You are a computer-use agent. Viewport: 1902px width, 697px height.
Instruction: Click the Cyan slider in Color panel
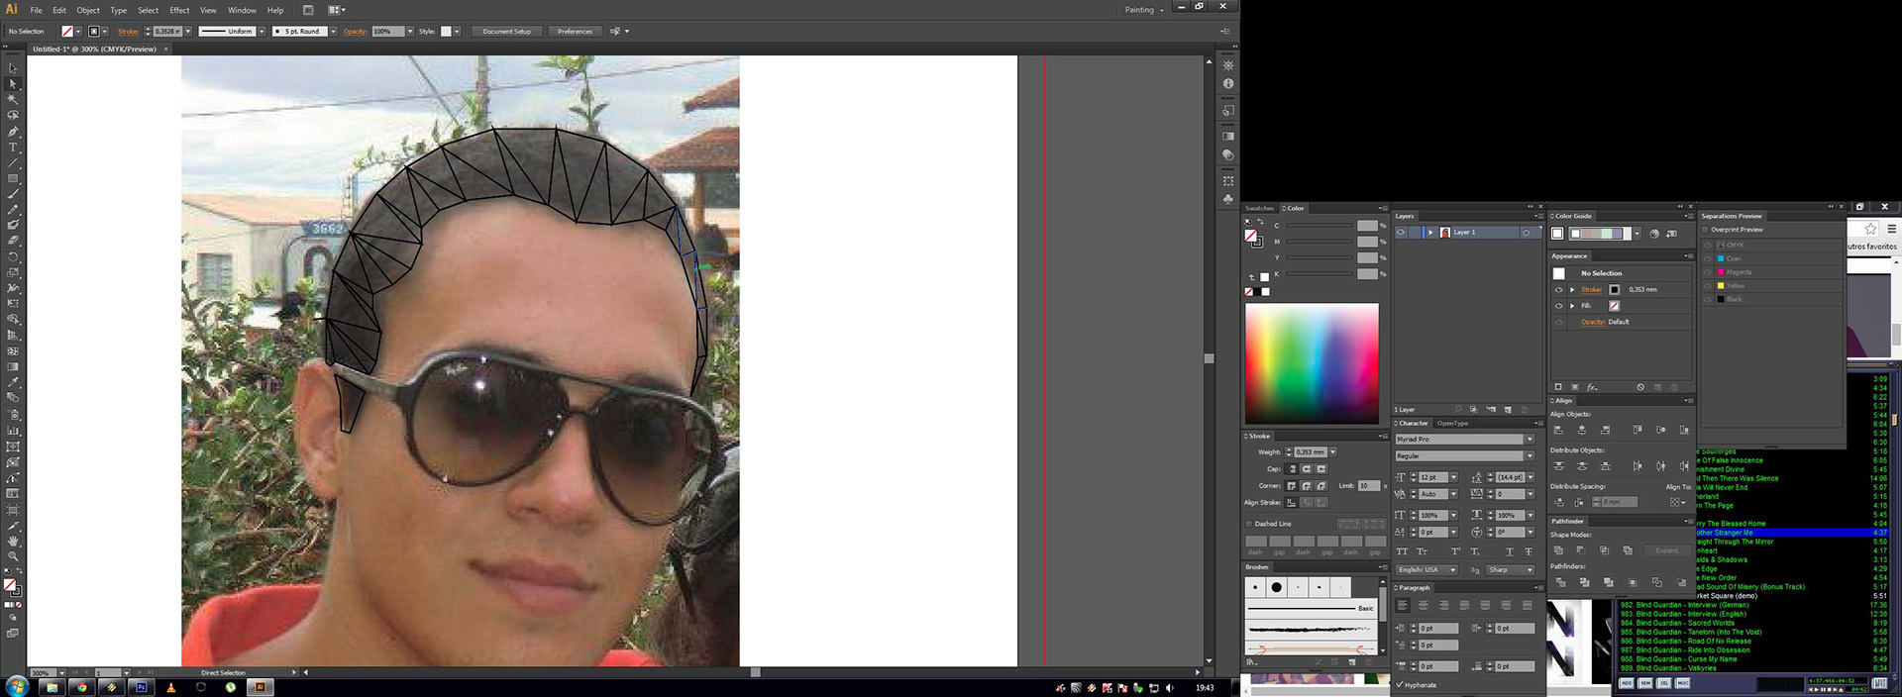(1319, 226)
